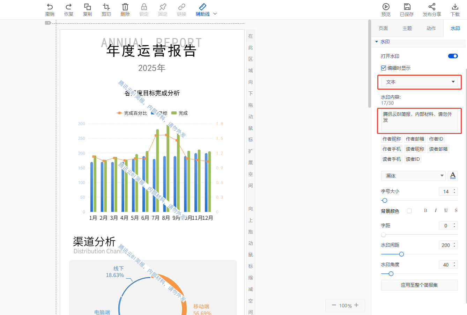Switch to the 动作 tab

(431, 28)
